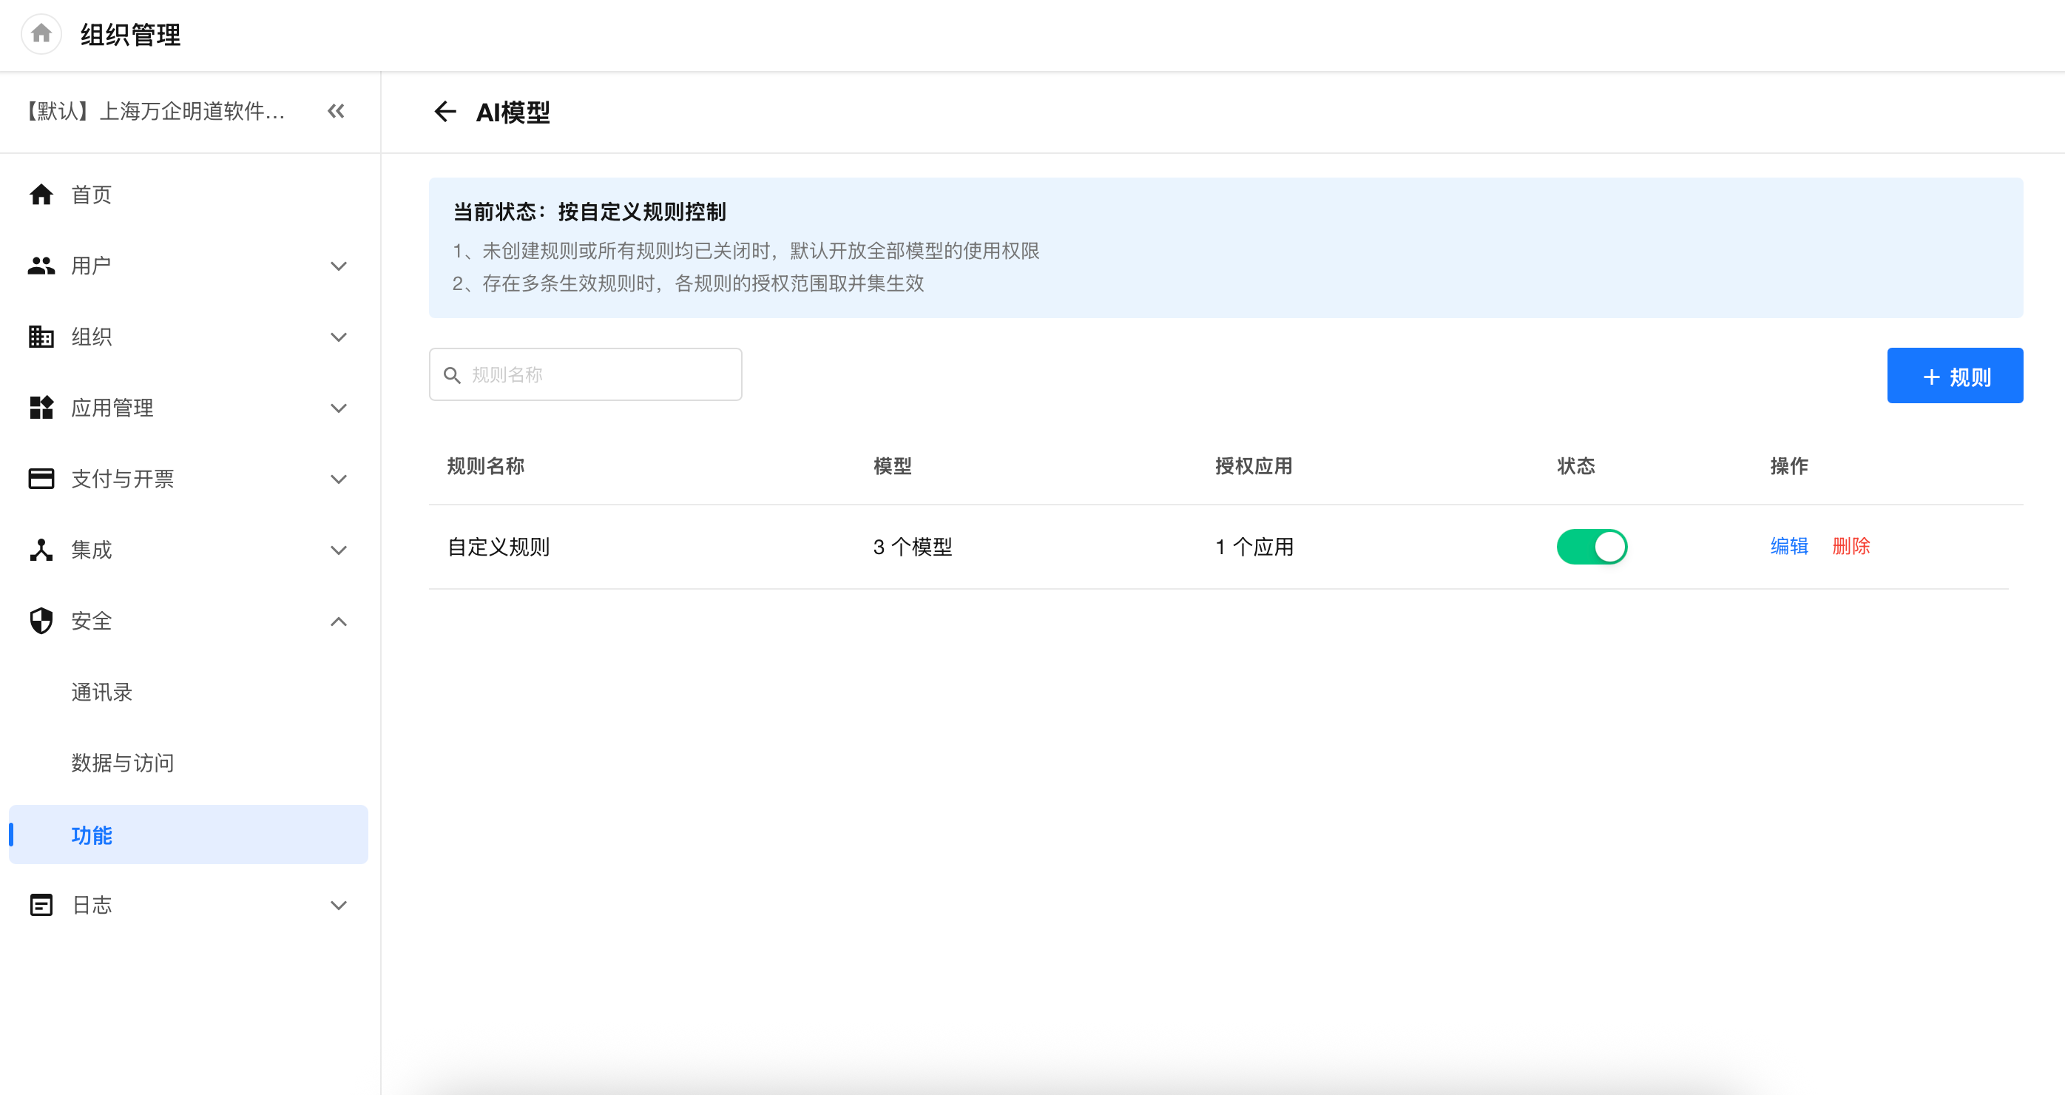2065x1095 pixels.
Task: Click the 规则名称 column header
Action: pos(485,465)
